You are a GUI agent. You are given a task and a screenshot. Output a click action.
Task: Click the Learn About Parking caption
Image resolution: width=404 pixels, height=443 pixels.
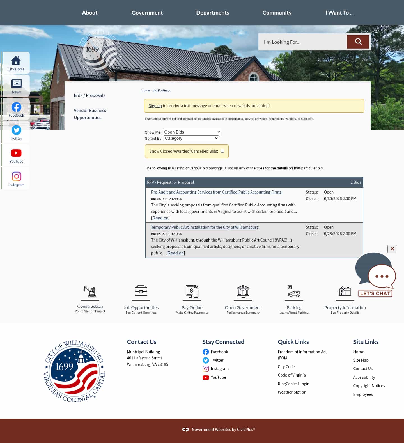click(294, 313)
